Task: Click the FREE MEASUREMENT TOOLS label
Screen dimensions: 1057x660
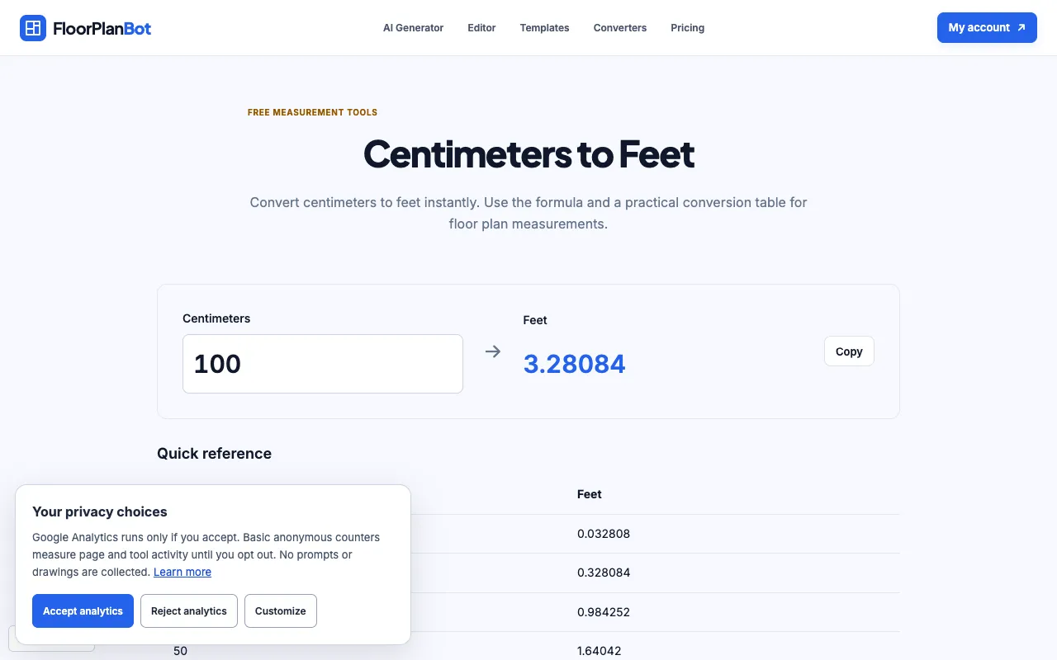Action: point(312,112)
